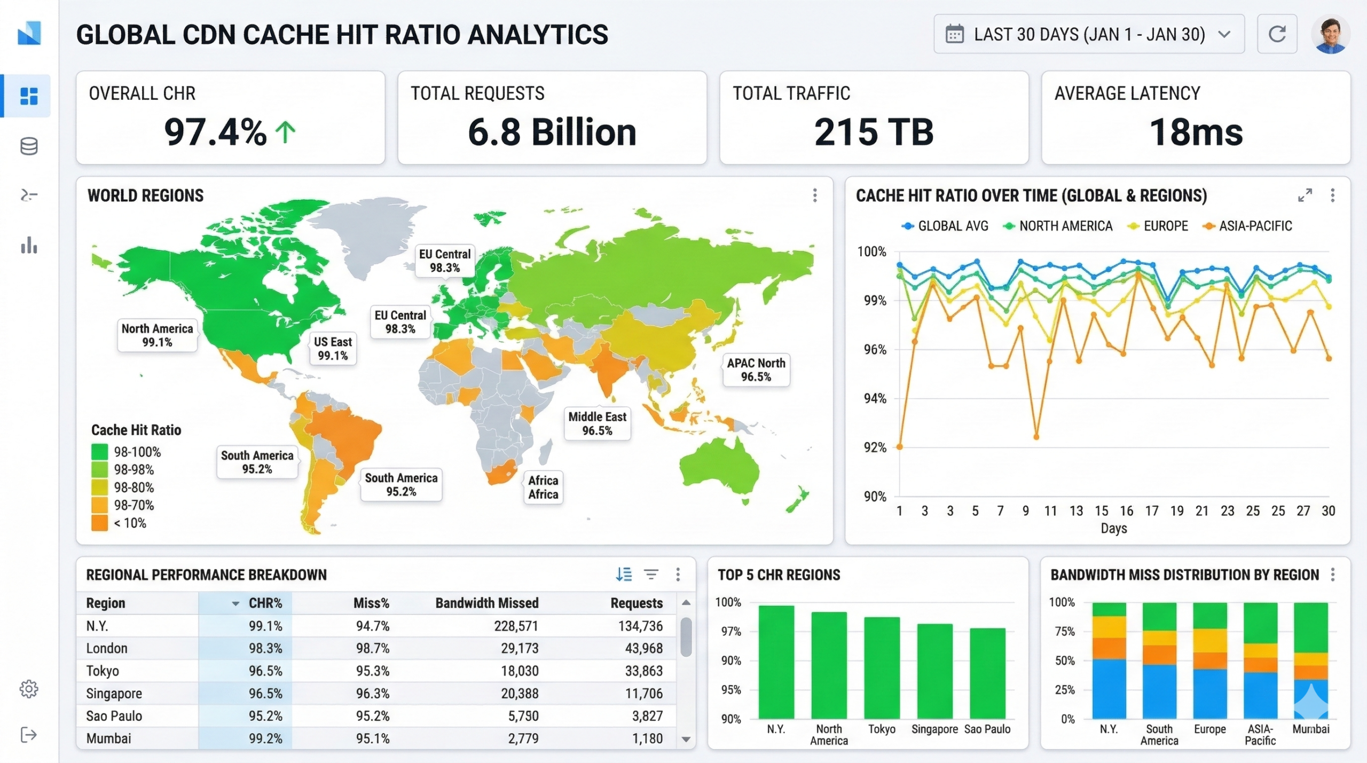Open the settings gear in sidebar
The height and width of the screenshot is (763, 1367).
coord(29,689)
